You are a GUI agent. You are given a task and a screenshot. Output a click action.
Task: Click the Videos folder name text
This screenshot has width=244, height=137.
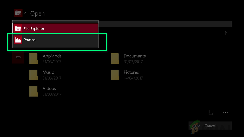click(49, 88)
